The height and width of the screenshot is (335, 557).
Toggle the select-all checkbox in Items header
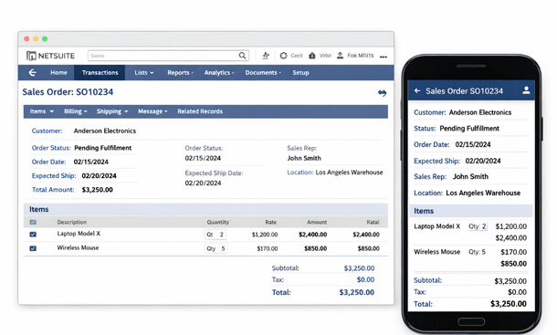pyautogui.click(x=33, y=222)
